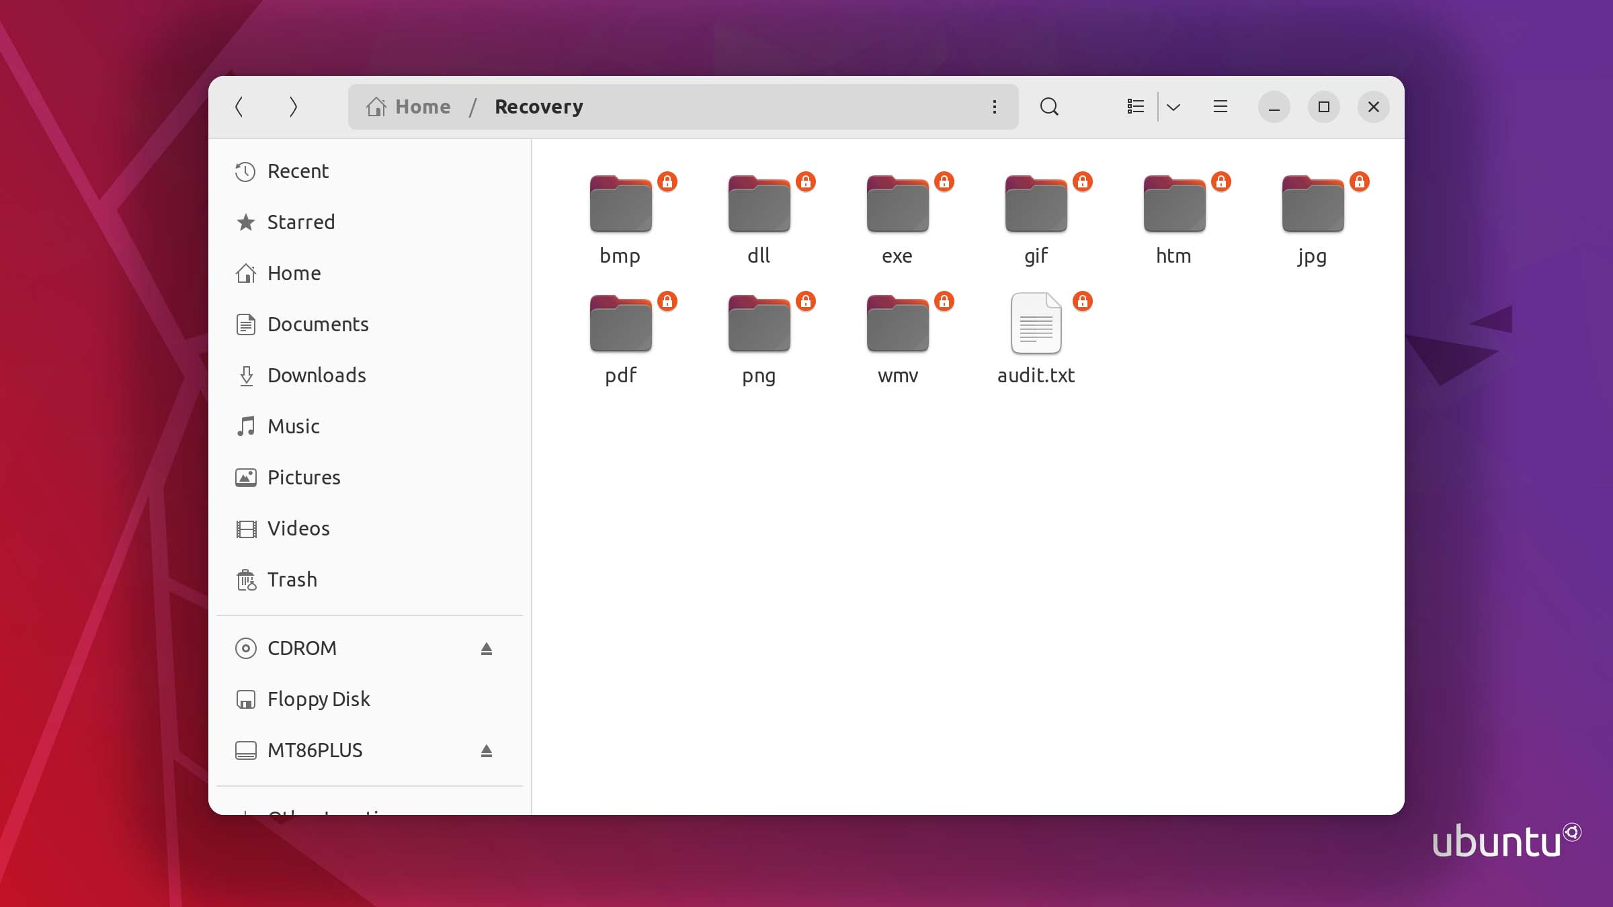1613x907 pixels.
Task: Select the dll folder
Action: point(759,219)
